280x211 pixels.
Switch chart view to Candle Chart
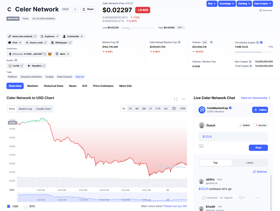tap(43, 109)
